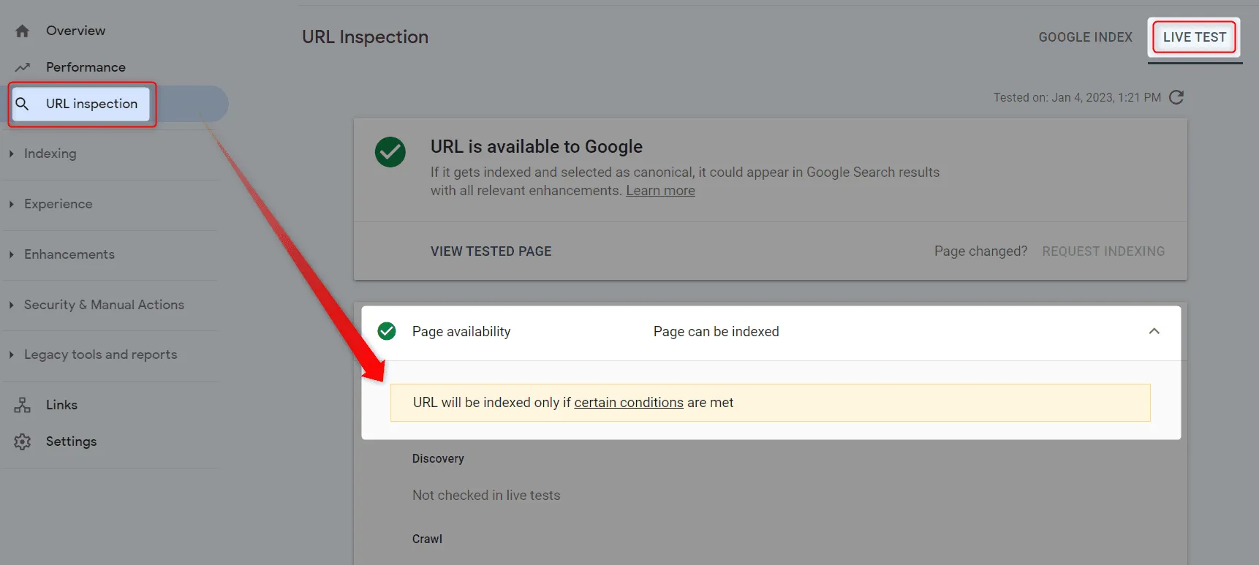Click the Overview home icon
Screen dimensions: 1259x565
coord(23,31)
